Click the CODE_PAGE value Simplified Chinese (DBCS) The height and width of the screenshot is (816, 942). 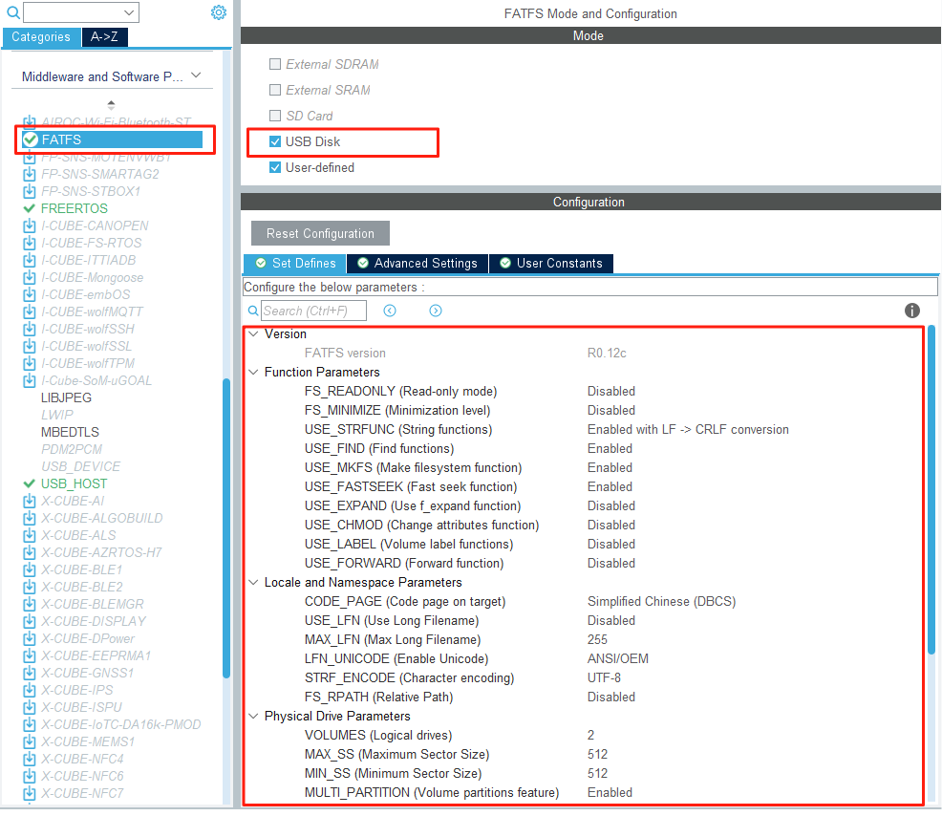tap(661, 601)
